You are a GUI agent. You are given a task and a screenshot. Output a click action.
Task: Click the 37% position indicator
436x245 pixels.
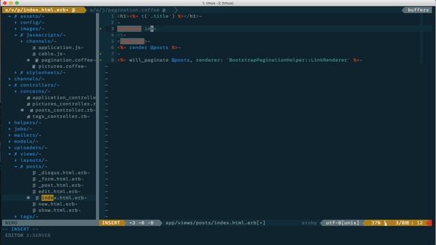tap(375, 223)
